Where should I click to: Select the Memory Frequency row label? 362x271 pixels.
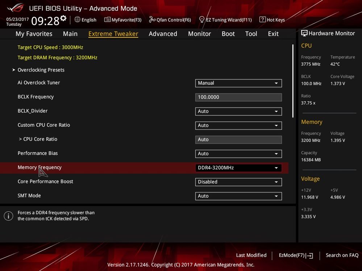[39, 168]
